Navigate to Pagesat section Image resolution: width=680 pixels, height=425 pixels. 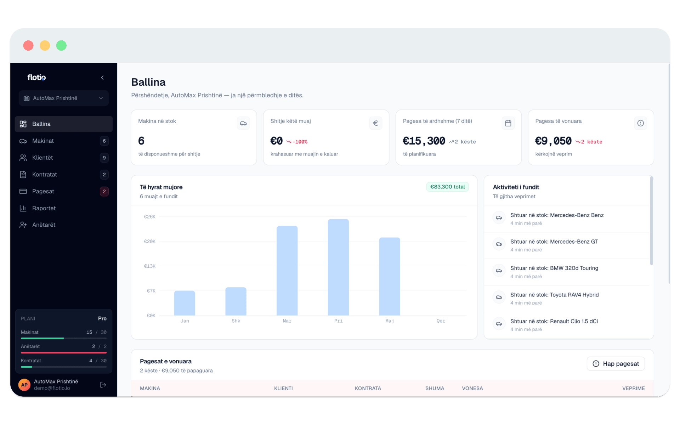tap(64, 191)
